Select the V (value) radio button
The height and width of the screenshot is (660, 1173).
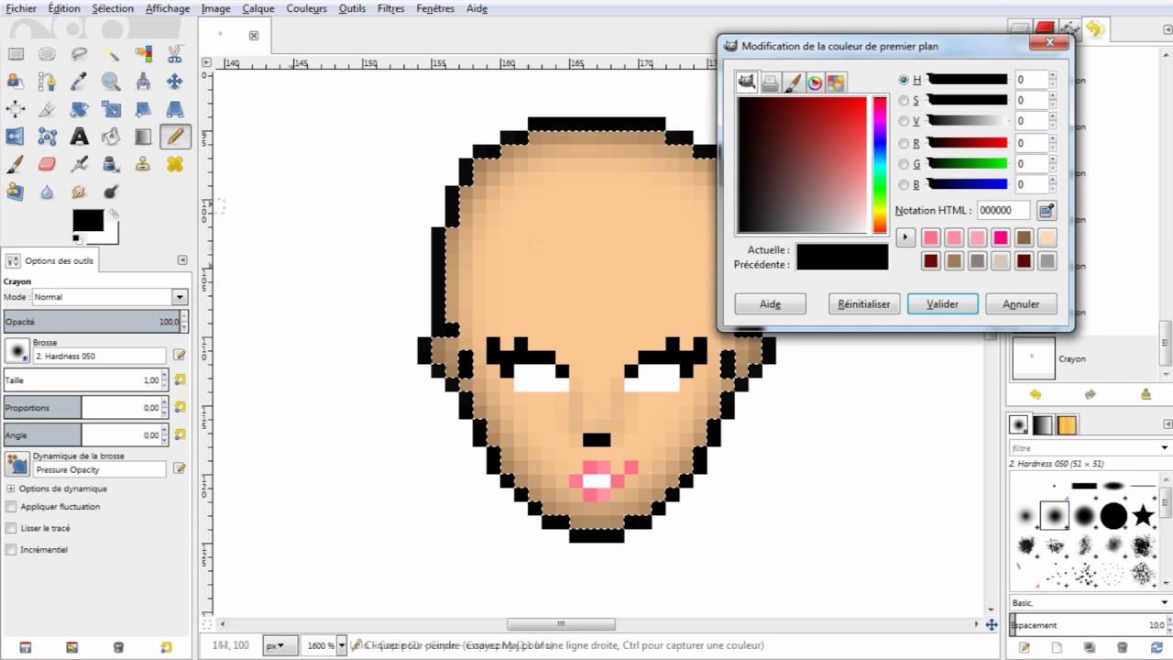(x=904, y=121)
